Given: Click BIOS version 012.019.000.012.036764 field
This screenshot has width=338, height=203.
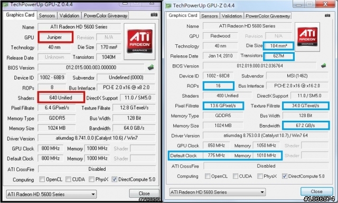Looking at the screenshot, I should (x=260, y=66).
